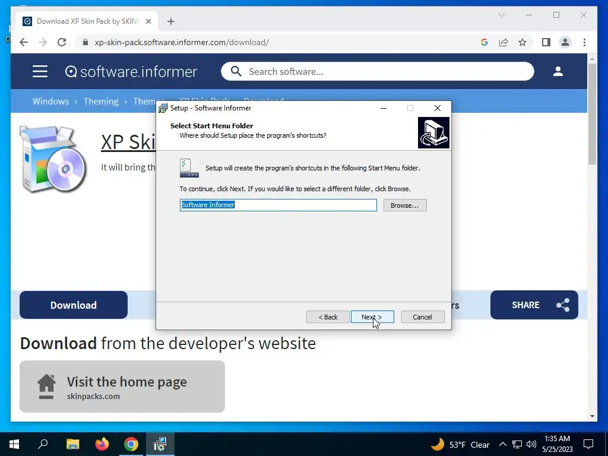Click the XP Skin Pack box icon

coord(53,159)
